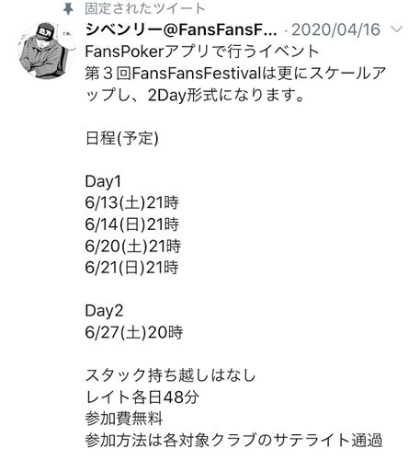
Task: Click the レイト各日48分 line
Action: 142,397
